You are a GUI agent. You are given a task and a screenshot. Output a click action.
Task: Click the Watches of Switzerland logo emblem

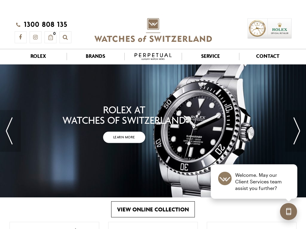pos(153,24)
